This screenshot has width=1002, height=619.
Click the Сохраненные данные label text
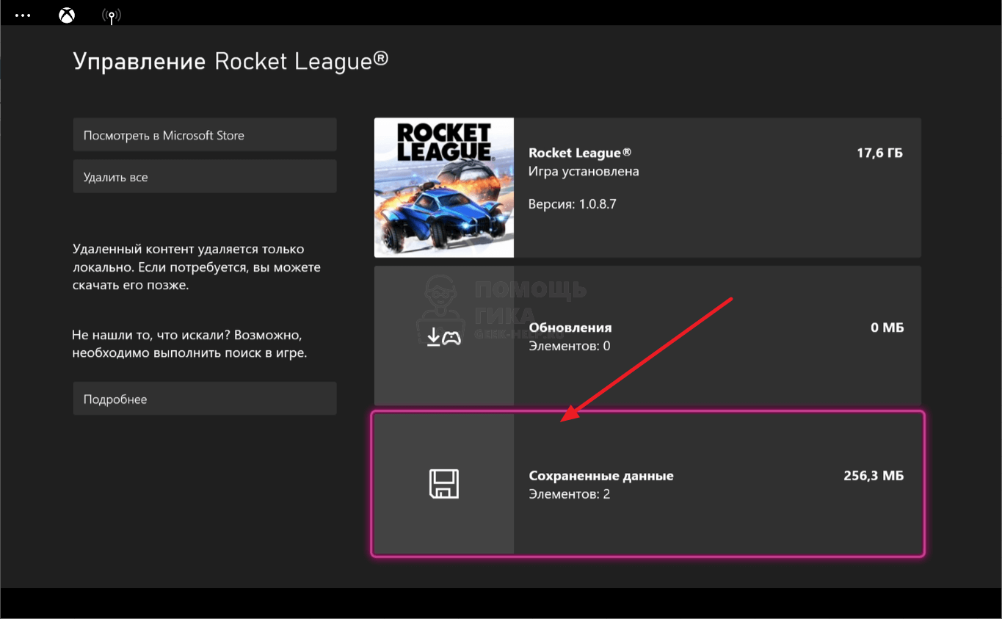coord(601,476)
